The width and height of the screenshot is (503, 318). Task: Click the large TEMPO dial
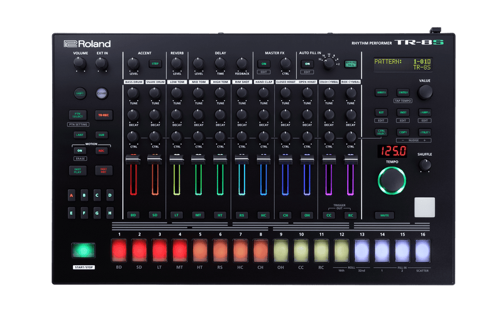(x=392, y=180)
